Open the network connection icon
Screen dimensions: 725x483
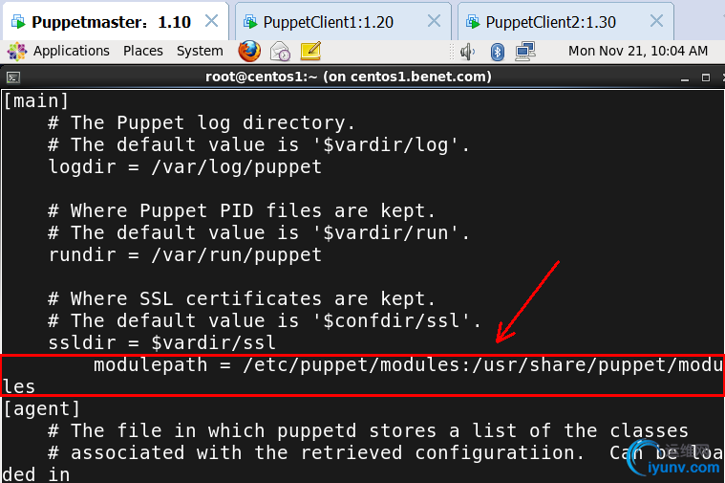click(x=525, y=52)
